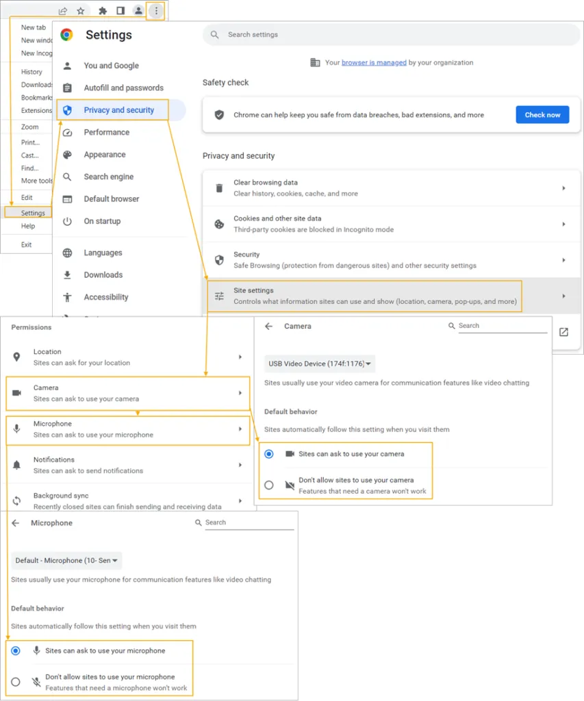Image resolution: width=584 pixels, height=701 pixels.
Task: Click the Security row shield icon
Action: [219, 260]
